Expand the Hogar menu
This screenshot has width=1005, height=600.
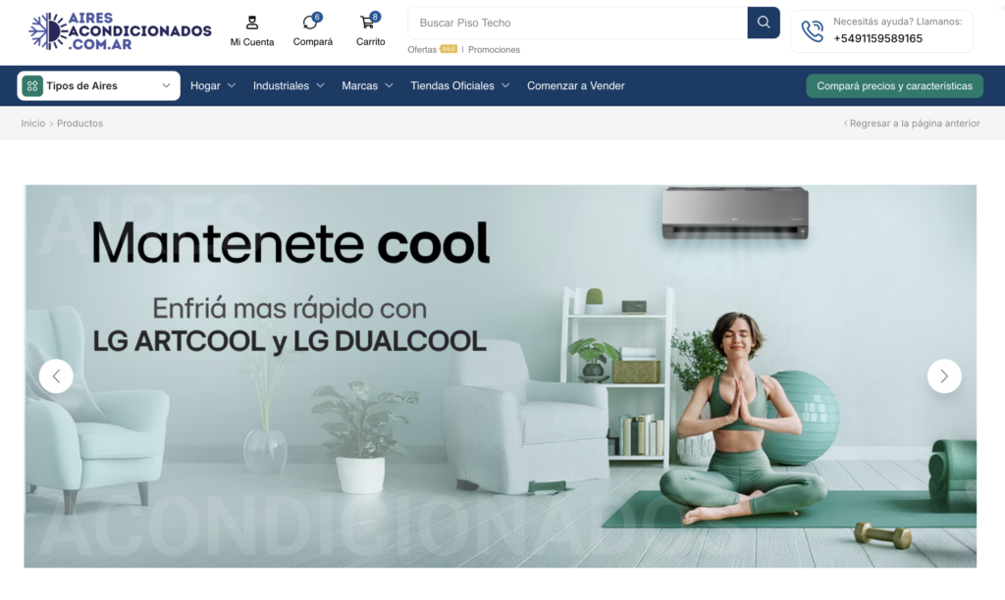click(213, 86)
